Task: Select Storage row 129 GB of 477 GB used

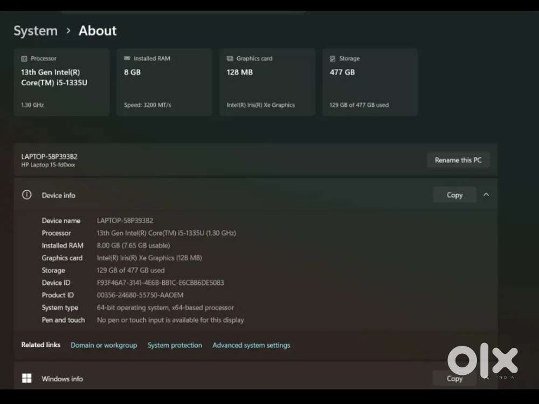Action: [x=130, y=270]
